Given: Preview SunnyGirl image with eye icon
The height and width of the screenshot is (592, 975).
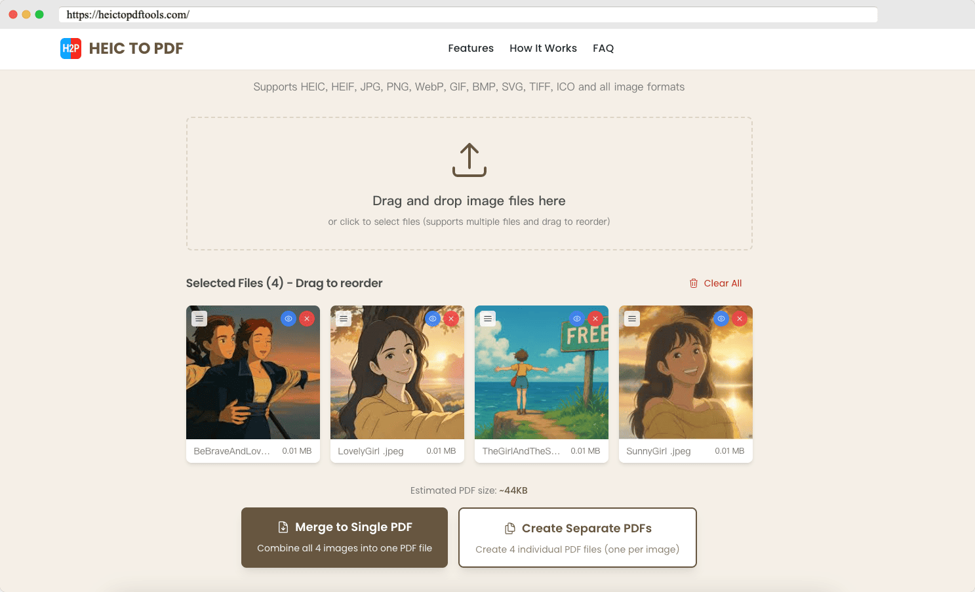Looking at the screenshot, I should pos(721,319).
